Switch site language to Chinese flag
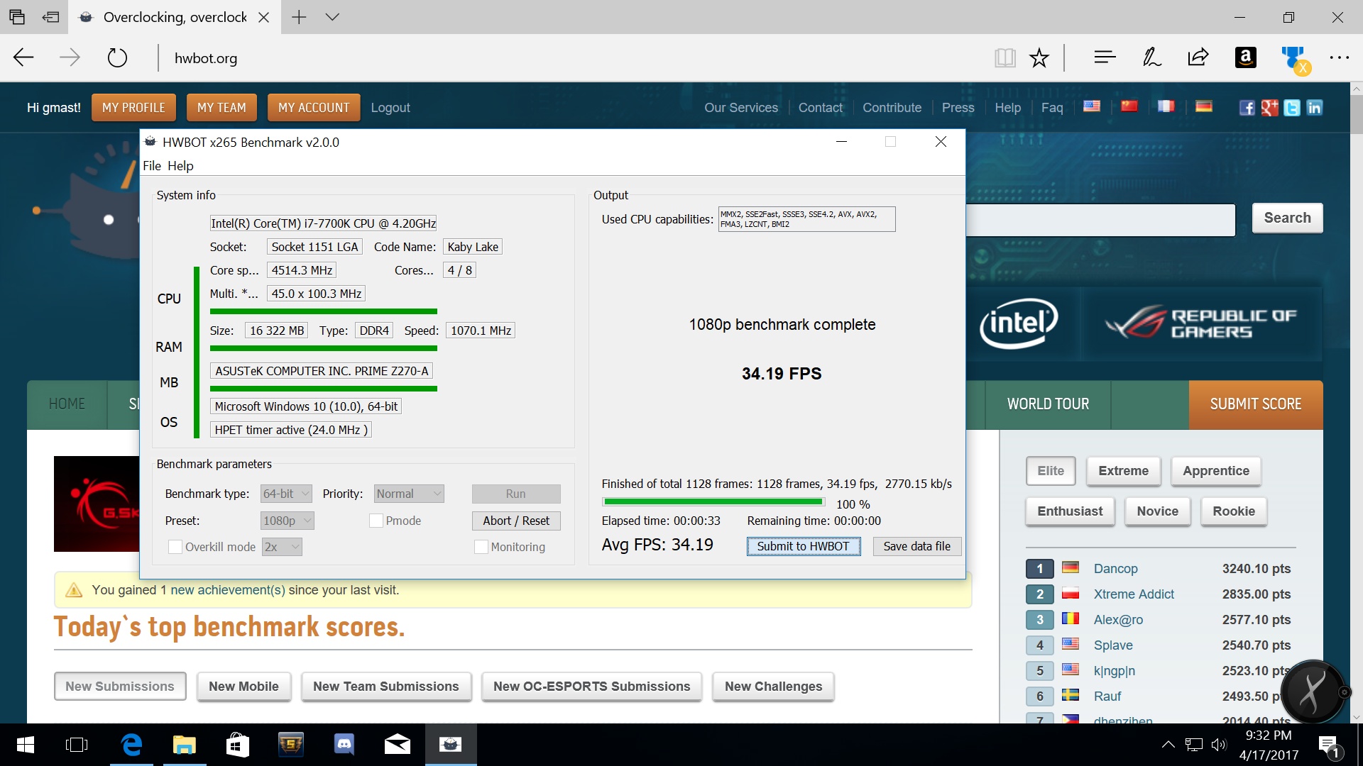Screen dimensions: 1363x766 (1129, 106)
